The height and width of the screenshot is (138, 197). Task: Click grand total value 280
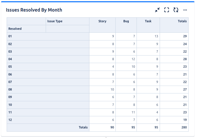[x=184, y=127]
